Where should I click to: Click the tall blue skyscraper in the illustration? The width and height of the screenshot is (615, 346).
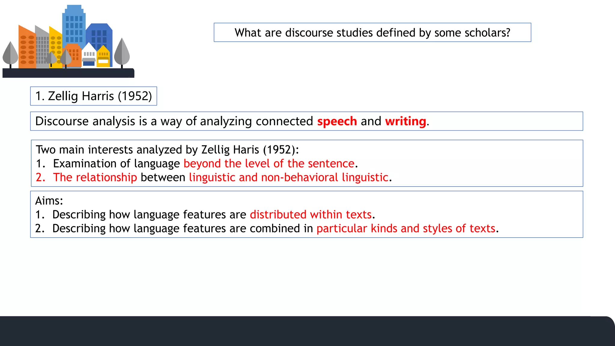coord(74,26)
